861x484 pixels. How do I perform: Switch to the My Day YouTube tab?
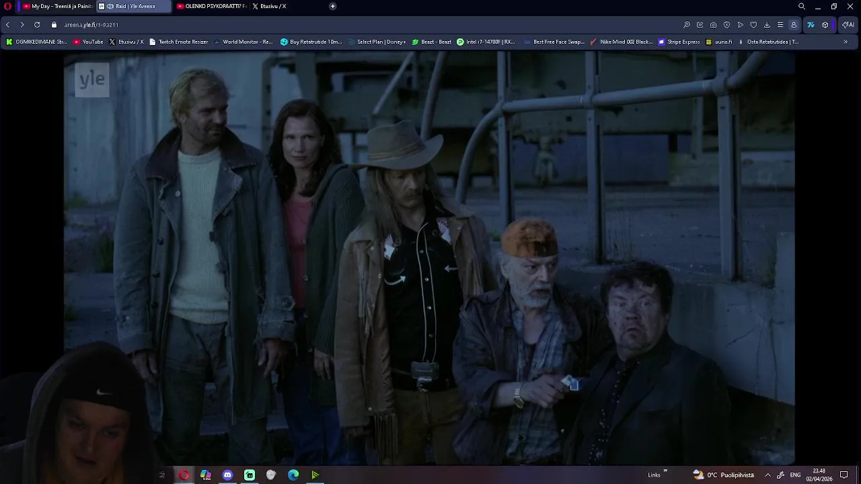tap(57, 7)
